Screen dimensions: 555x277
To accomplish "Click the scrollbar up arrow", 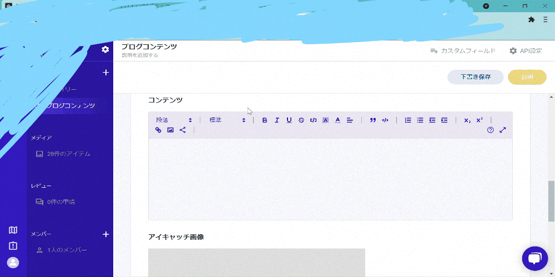I will coord(551,97).
